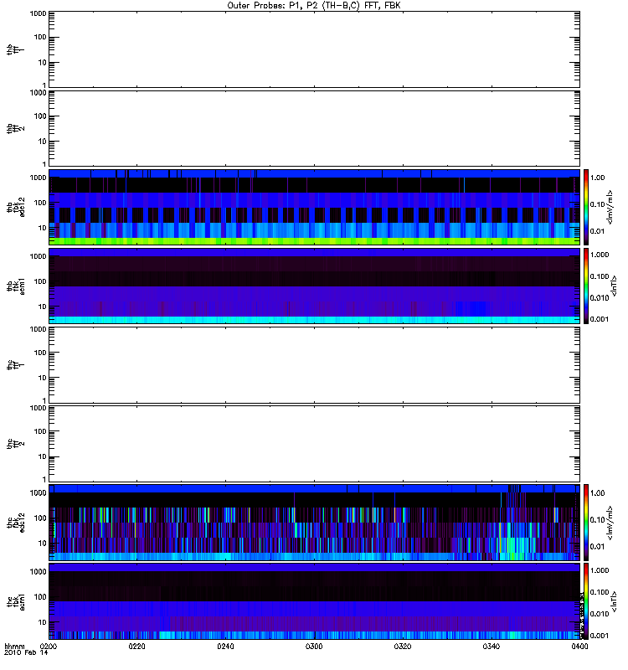Click the '<|nT|>' unit label of thb scm1 color bar
628x670 pixels.
click(614, 286)
